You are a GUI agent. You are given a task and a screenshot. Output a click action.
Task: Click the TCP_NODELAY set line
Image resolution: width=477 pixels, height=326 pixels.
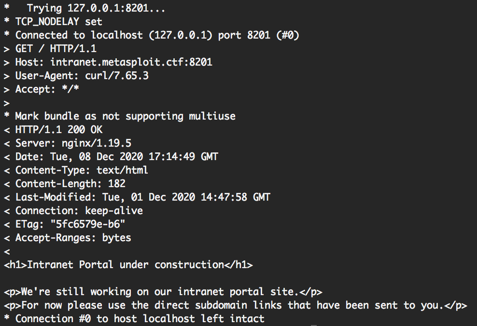click(58, 22)
